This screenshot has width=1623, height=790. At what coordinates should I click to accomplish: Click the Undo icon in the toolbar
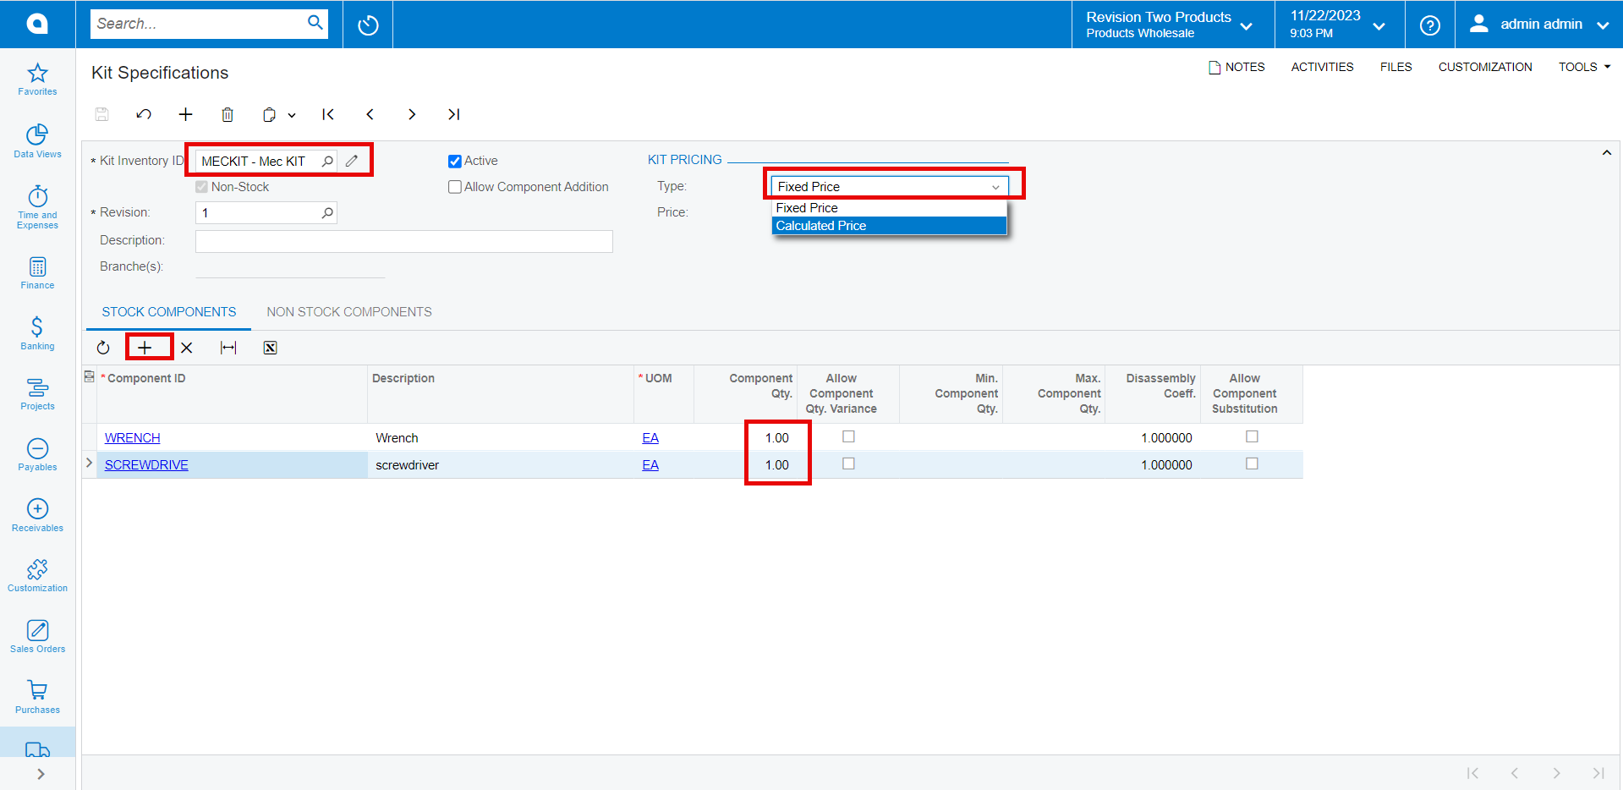144,114
